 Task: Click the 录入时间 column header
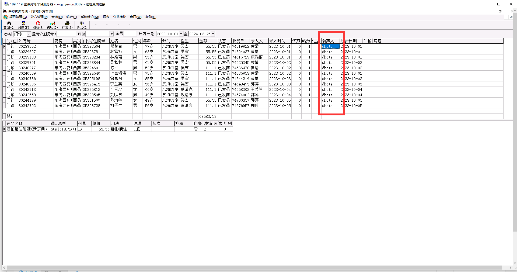tap(280, 41)
